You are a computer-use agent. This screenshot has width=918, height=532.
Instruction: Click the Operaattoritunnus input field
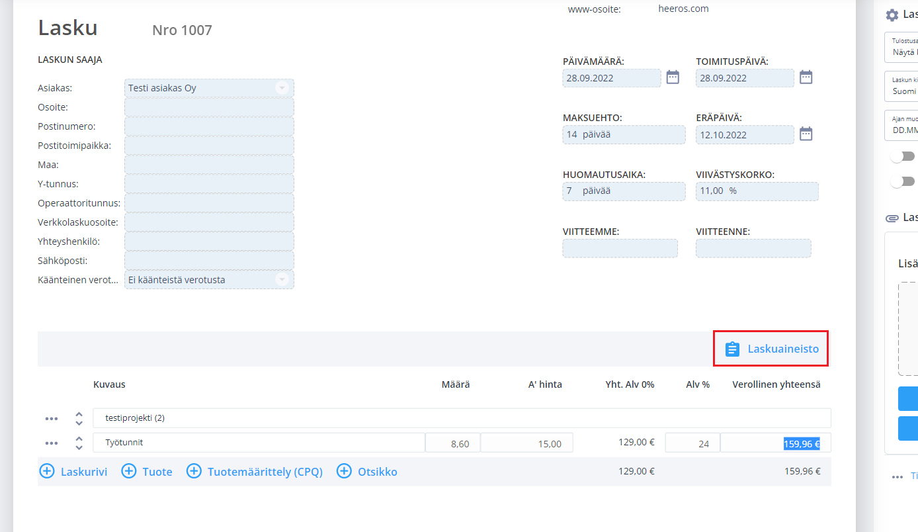pyautogui.click(x=209, y=203)
